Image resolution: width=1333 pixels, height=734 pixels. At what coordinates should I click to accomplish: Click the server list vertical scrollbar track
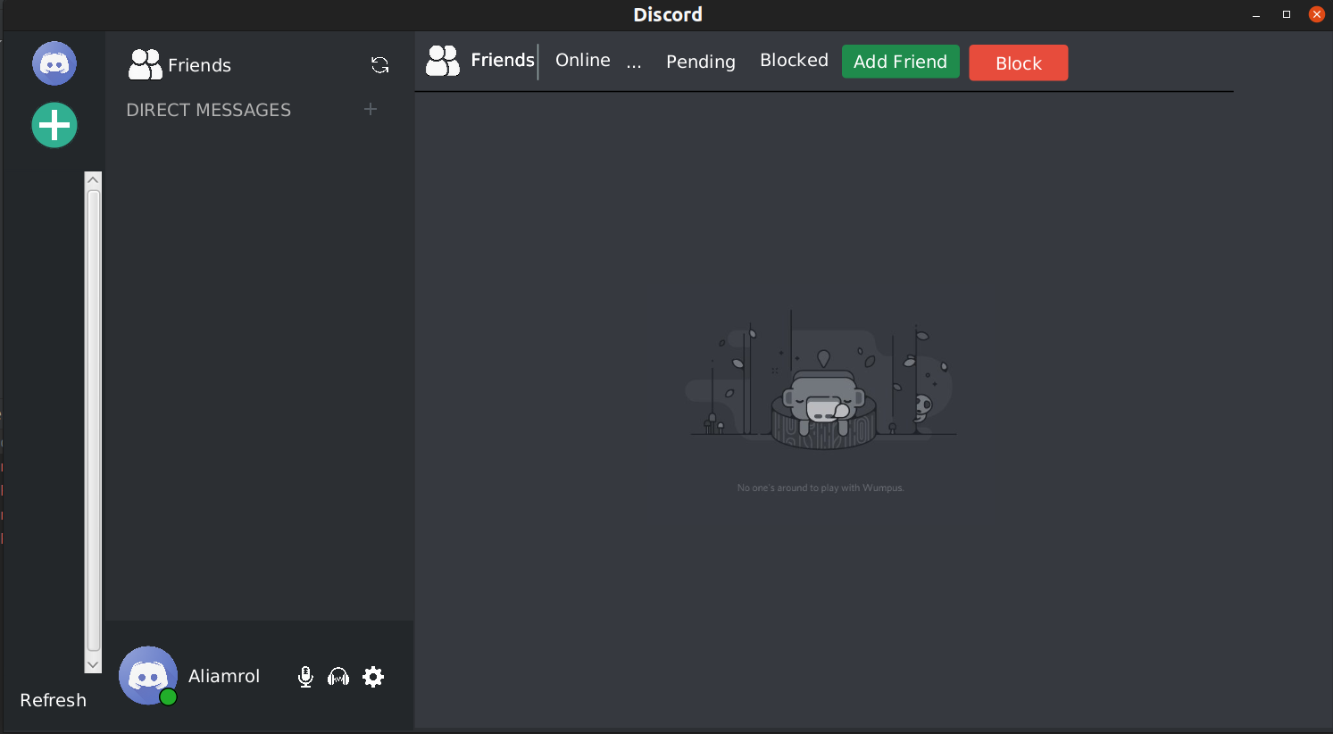coord(93,421)
